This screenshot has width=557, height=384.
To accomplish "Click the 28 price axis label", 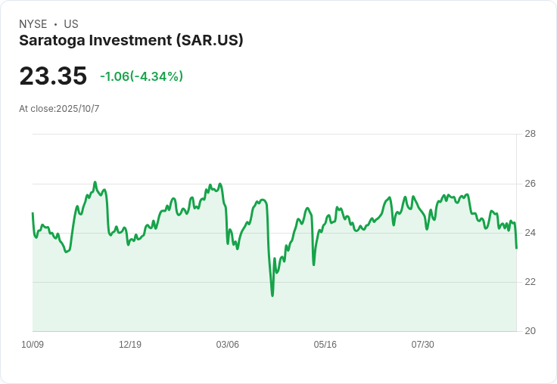I will (531, 134).
